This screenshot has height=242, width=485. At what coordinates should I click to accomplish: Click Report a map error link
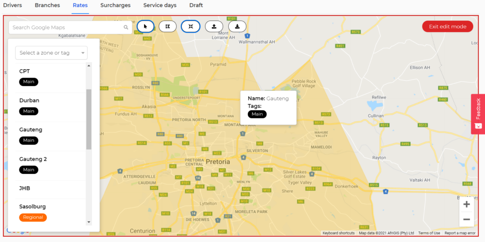point(460,233)
